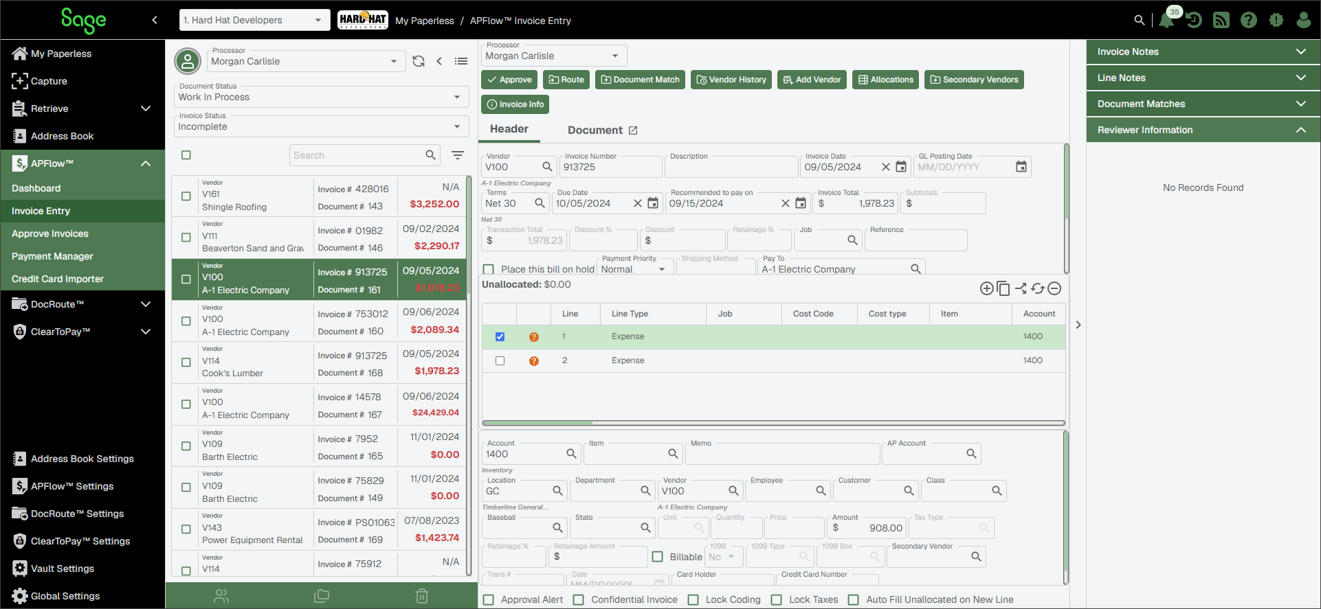Click the duplicate documents icon below the list
The image size is (1321, 609).
point(322,596)
